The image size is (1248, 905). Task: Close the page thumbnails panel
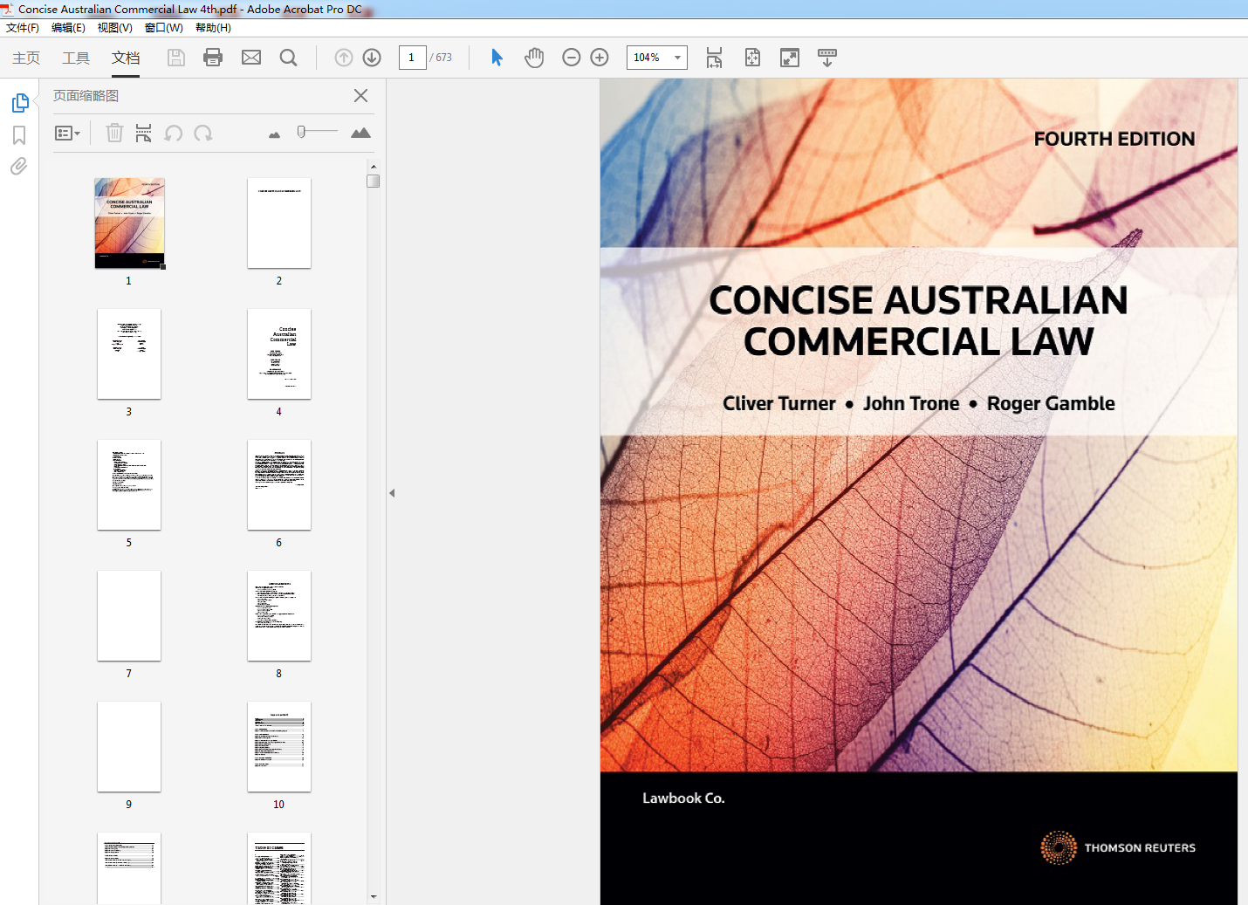(x=361, y=96)
